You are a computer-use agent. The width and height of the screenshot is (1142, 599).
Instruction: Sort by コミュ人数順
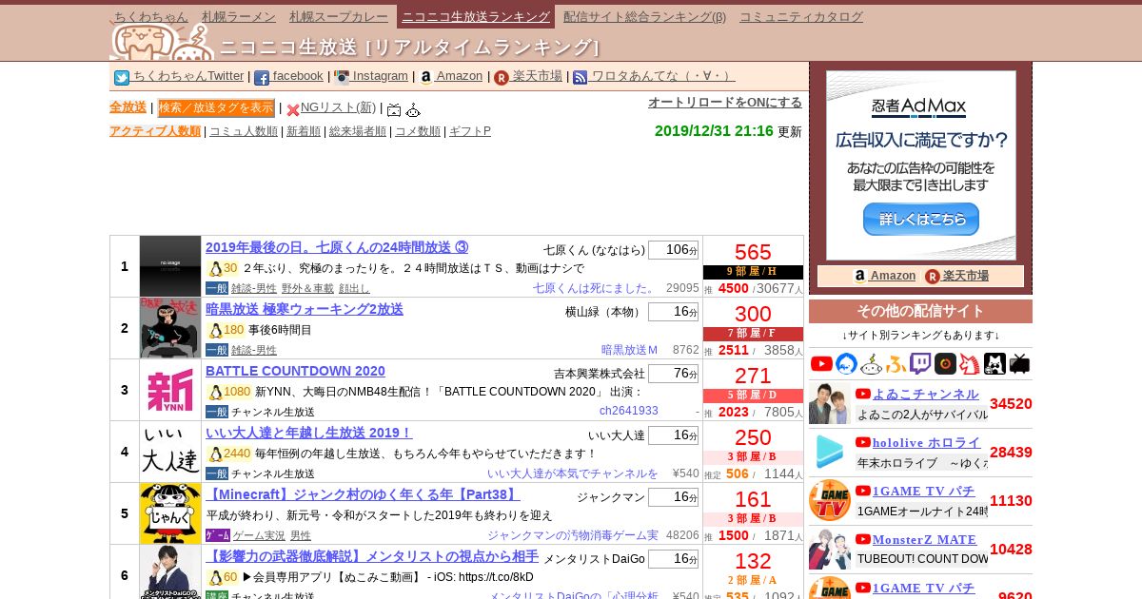point(244,131)
